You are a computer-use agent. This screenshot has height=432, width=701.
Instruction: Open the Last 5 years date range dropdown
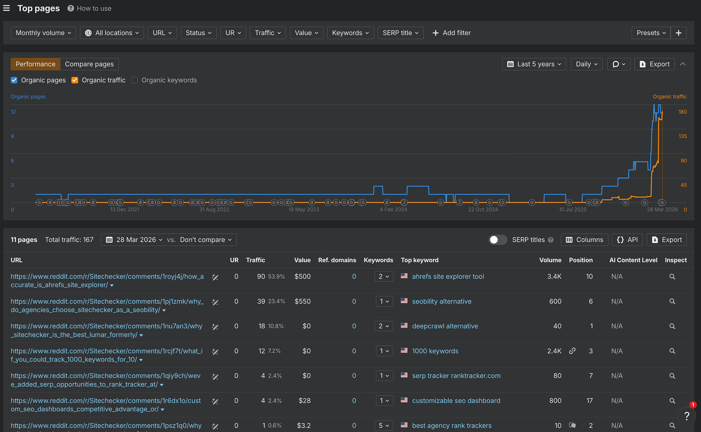[x=534, y=64]
